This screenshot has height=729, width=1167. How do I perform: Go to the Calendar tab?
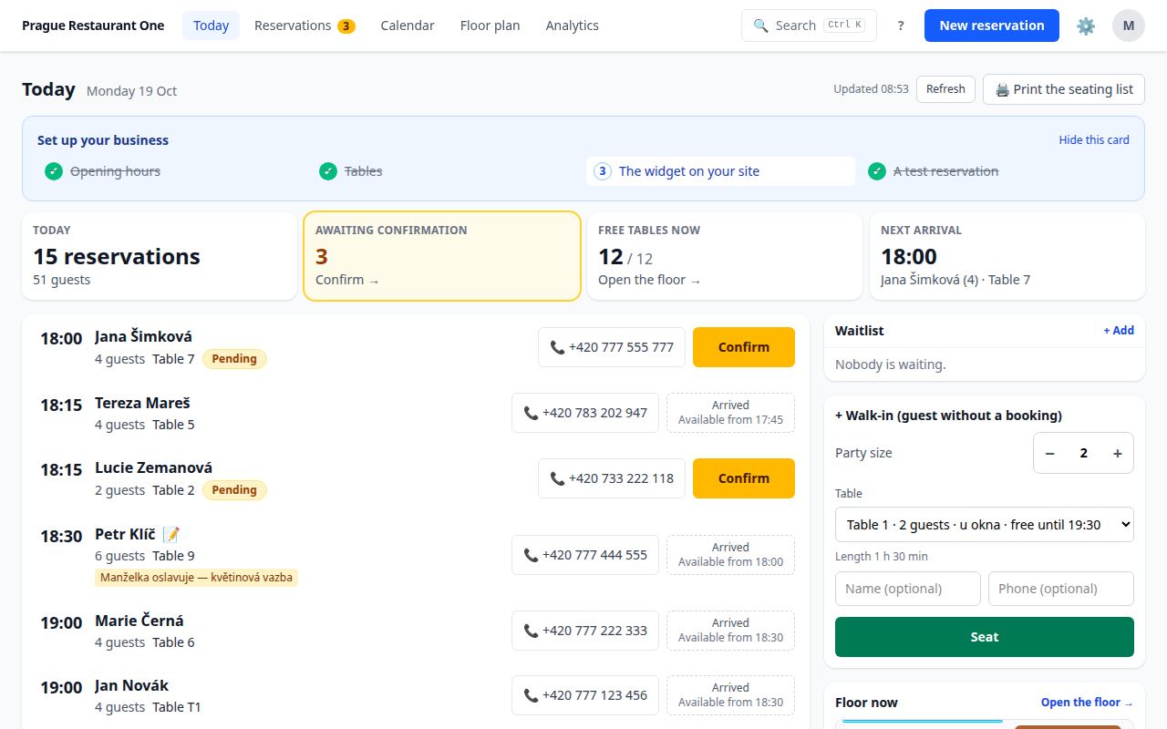click(408, 26)
